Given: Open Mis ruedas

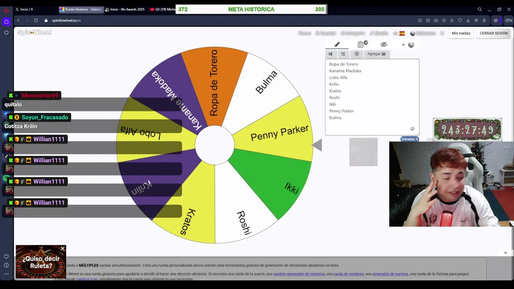Looking at the screenshot, I should (x=461, y=33).
